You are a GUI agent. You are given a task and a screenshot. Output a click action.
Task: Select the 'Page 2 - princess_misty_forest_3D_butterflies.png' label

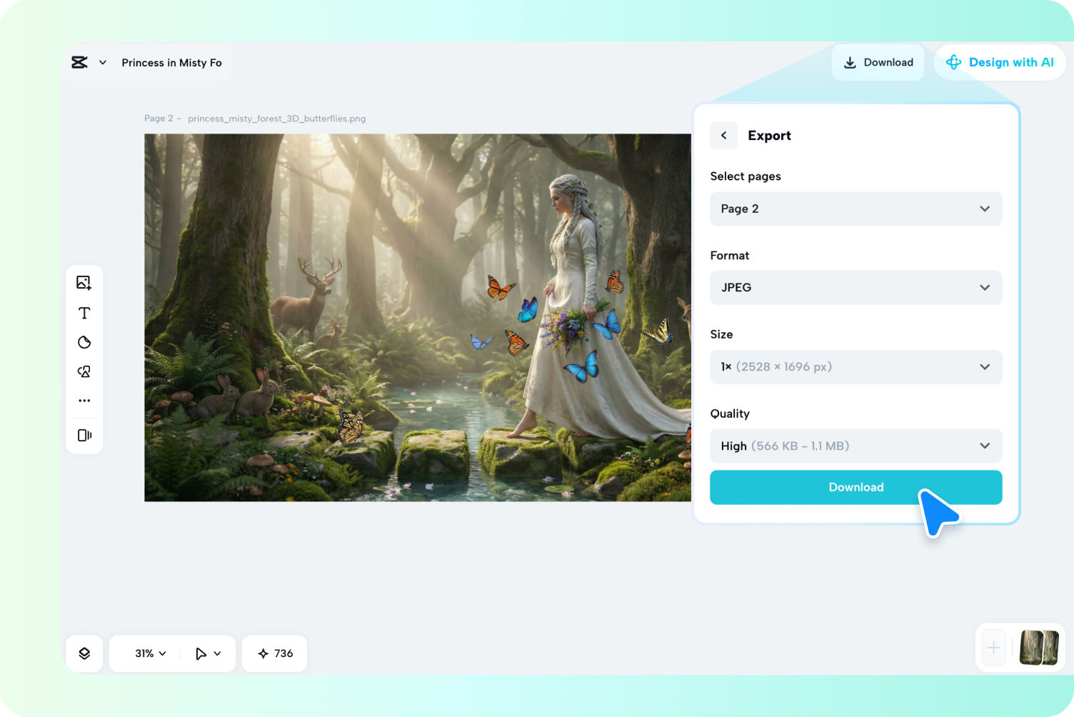pos(255,119)
